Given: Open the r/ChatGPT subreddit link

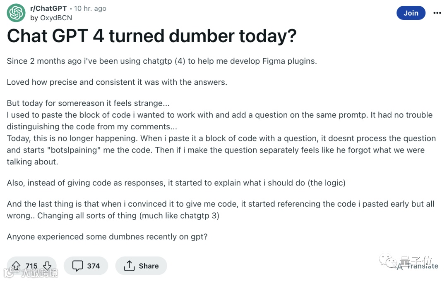Looking at the screenshot, I should (x=48, y=8).
